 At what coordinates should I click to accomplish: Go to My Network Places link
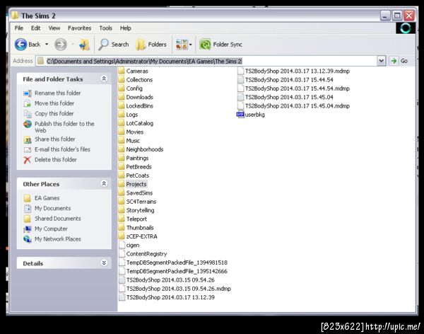tap(52, 239)
